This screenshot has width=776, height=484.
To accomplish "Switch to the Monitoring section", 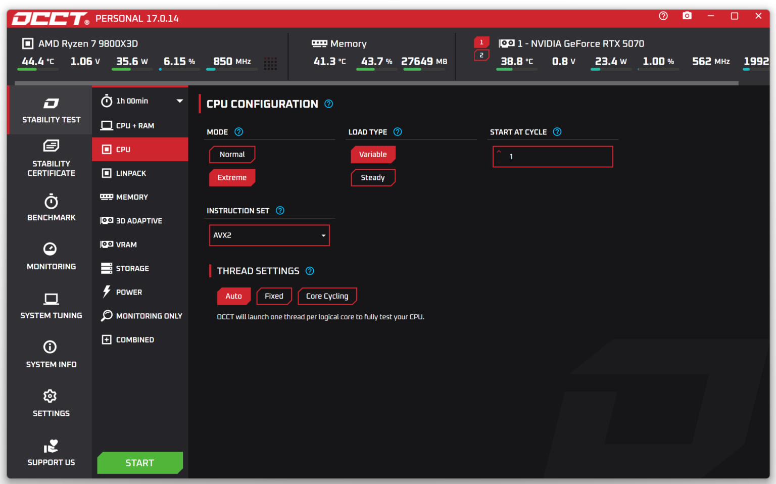I will [51, 257].
